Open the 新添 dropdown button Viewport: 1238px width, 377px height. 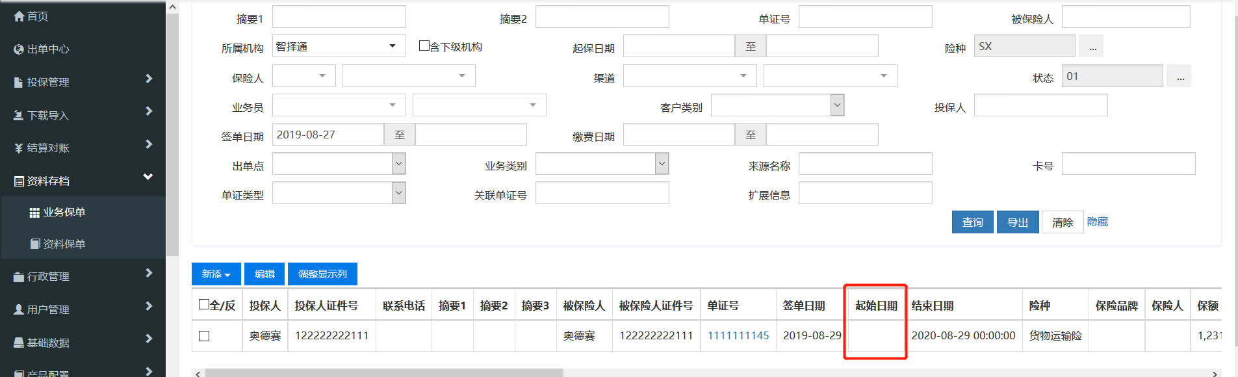click(216, 274)
